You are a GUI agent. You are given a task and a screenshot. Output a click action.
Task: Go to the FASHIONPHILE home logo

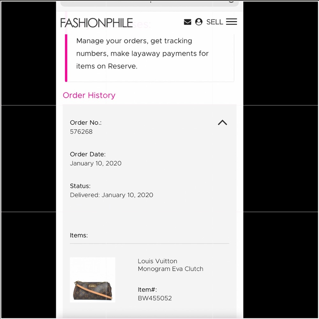[x=96, y=23]
